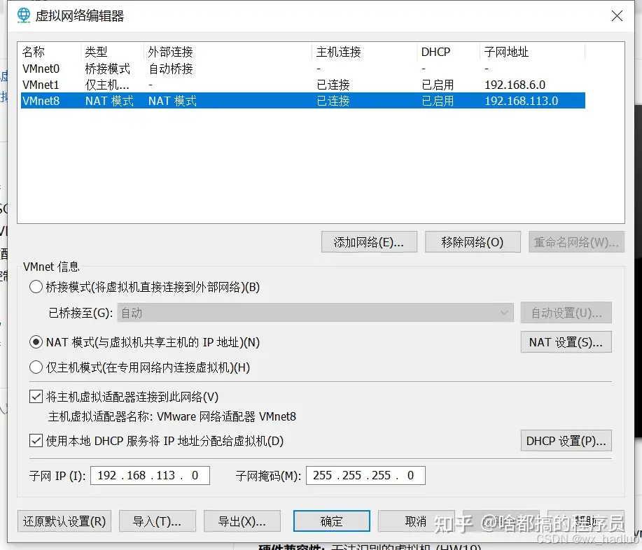642x550 pixels.
Task: Click the 主机虚拟适配器名称 label text
Action: (x=101, y=416)
